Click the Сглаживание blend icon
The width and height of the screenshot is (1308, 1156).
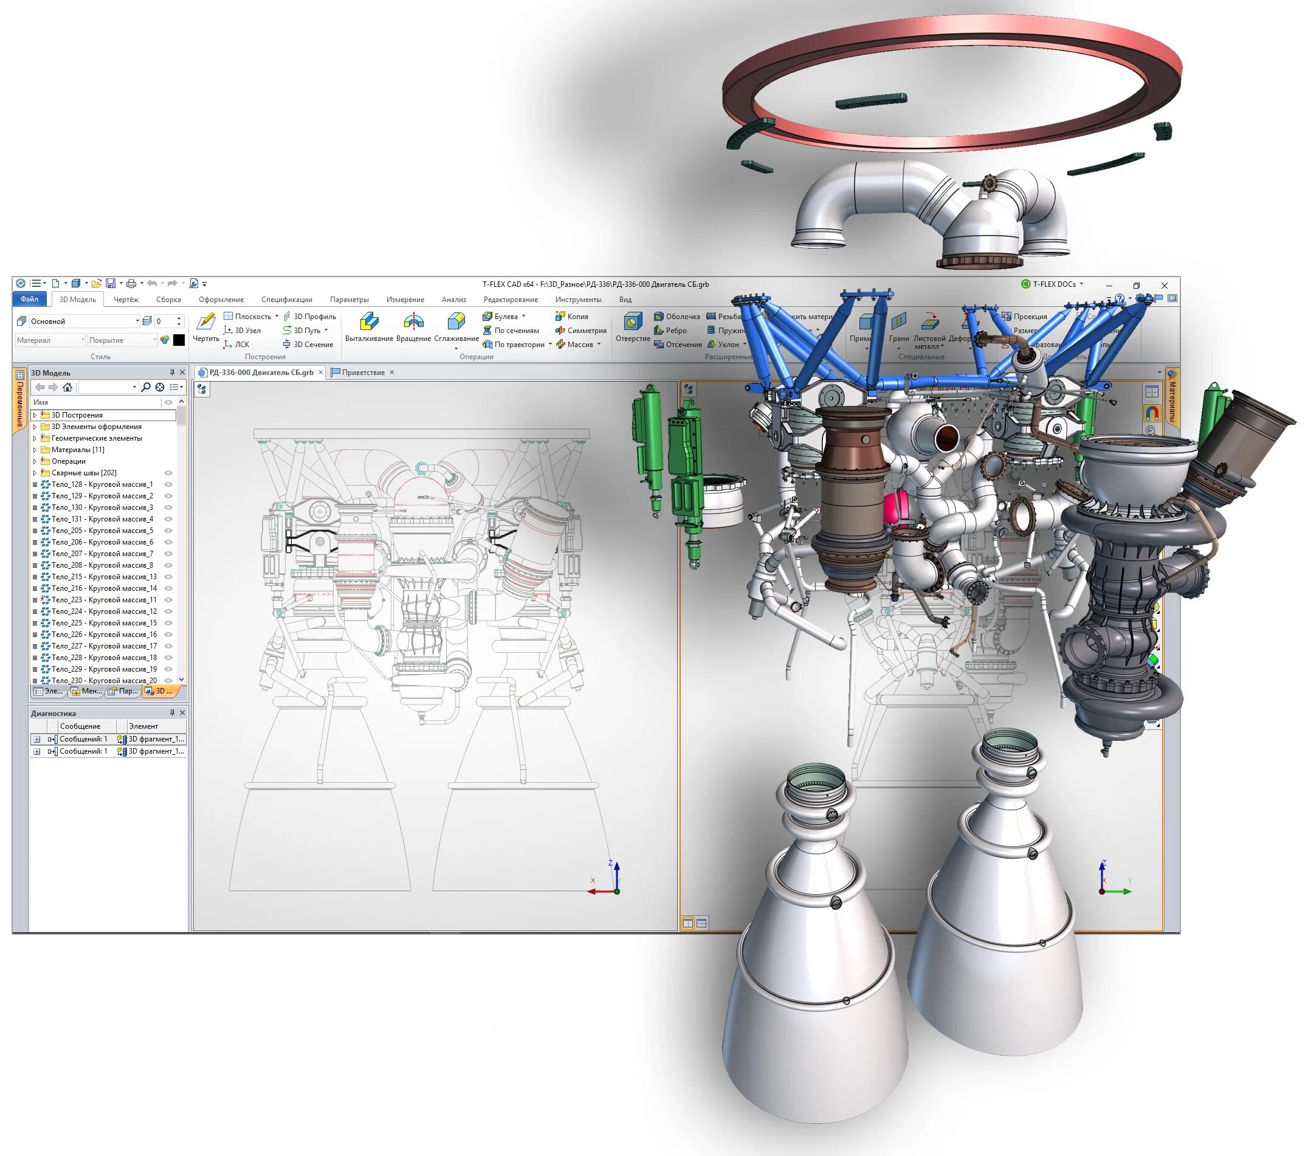456,322
